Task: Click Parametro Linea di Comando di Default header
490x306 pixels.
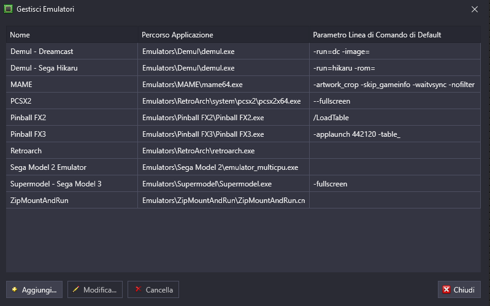Action: (395, 35)
